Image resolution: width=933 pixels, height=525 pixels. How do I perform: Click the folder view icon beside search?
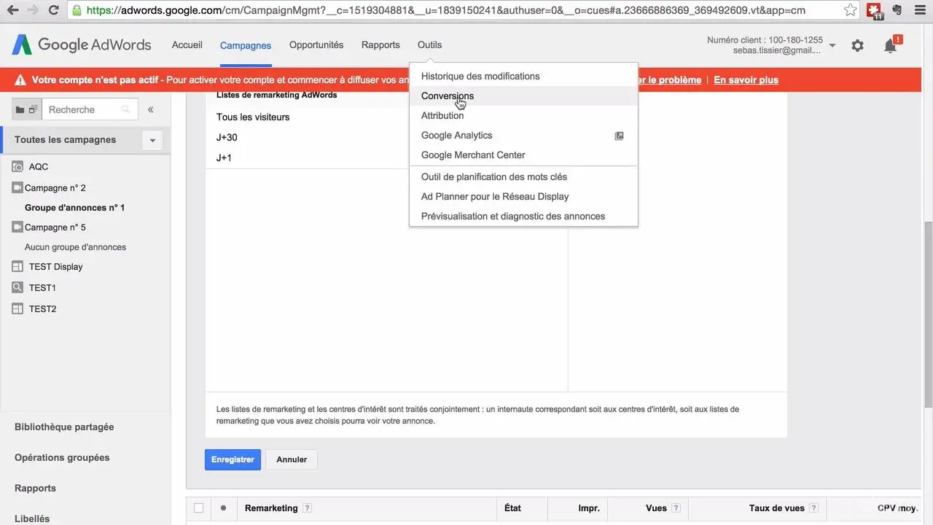(20, 110)
